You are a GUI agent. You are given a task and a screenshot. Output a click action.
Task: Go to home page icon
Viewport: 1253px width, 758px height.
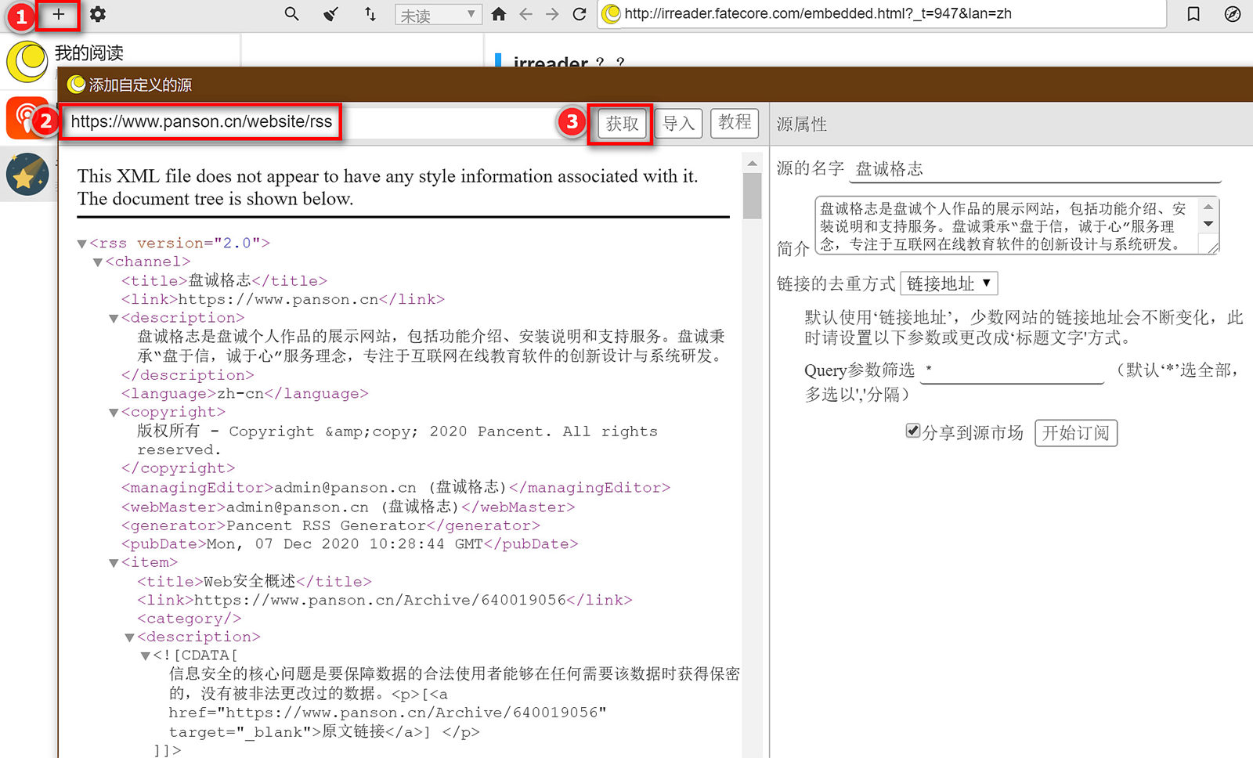pyautogui.click(x=499, y=14)
